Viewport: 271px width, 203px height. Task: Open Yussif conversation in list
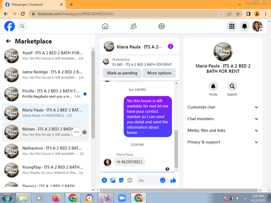[46, 56]
